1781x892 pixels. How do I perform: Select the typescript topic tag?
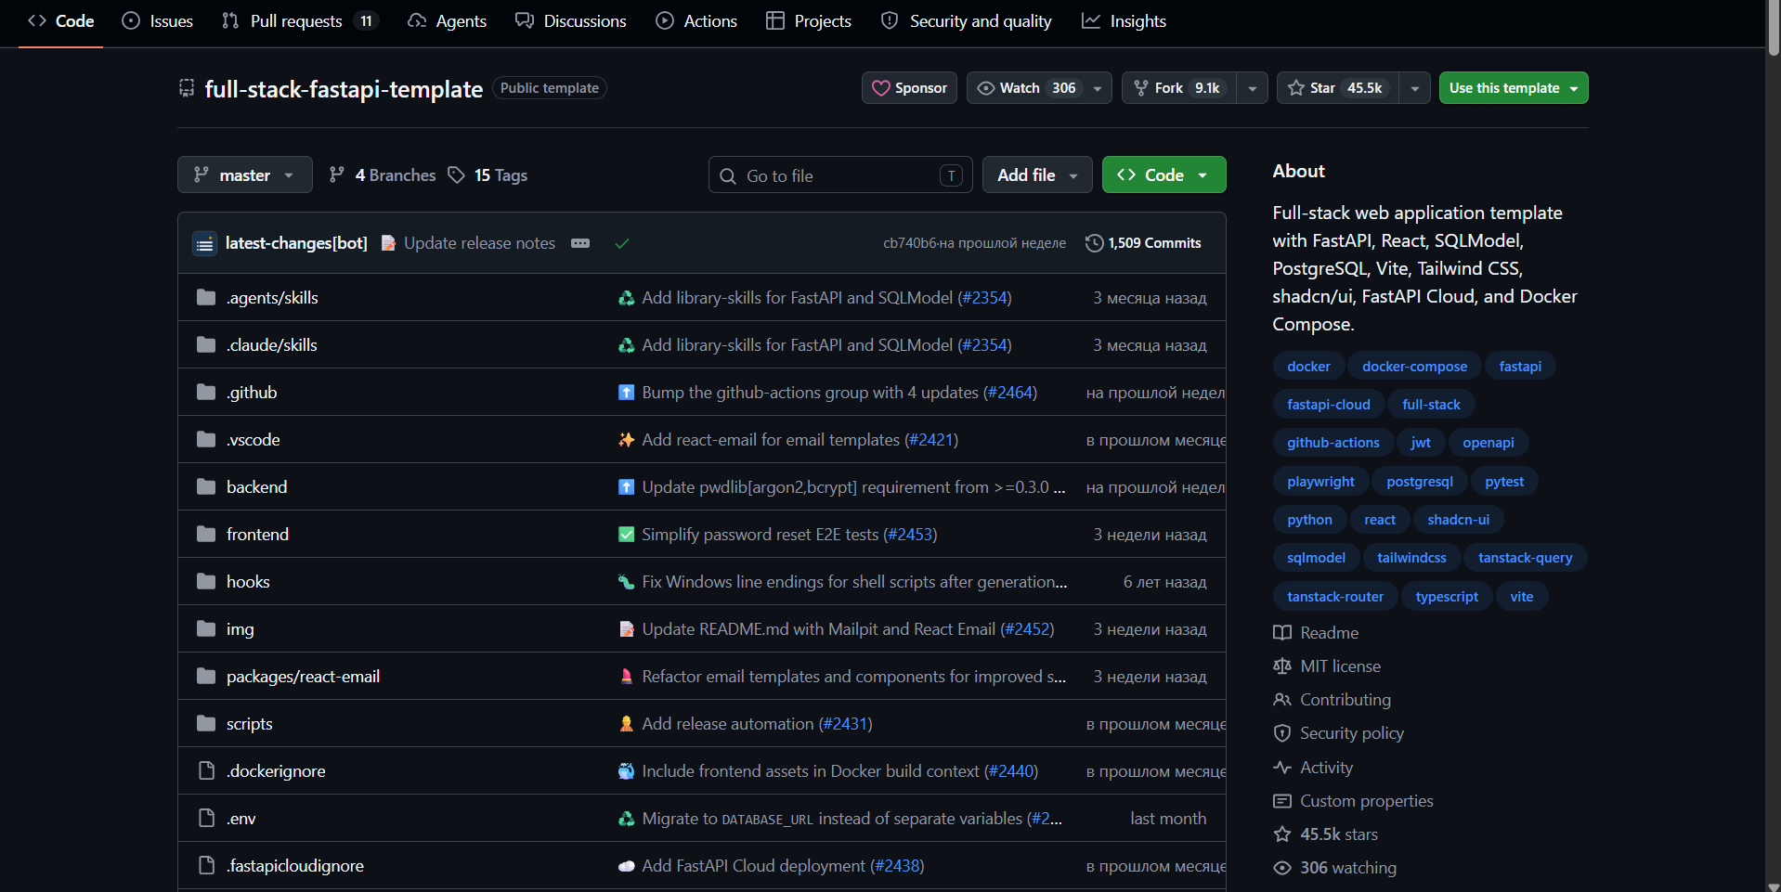[1447, 597]
